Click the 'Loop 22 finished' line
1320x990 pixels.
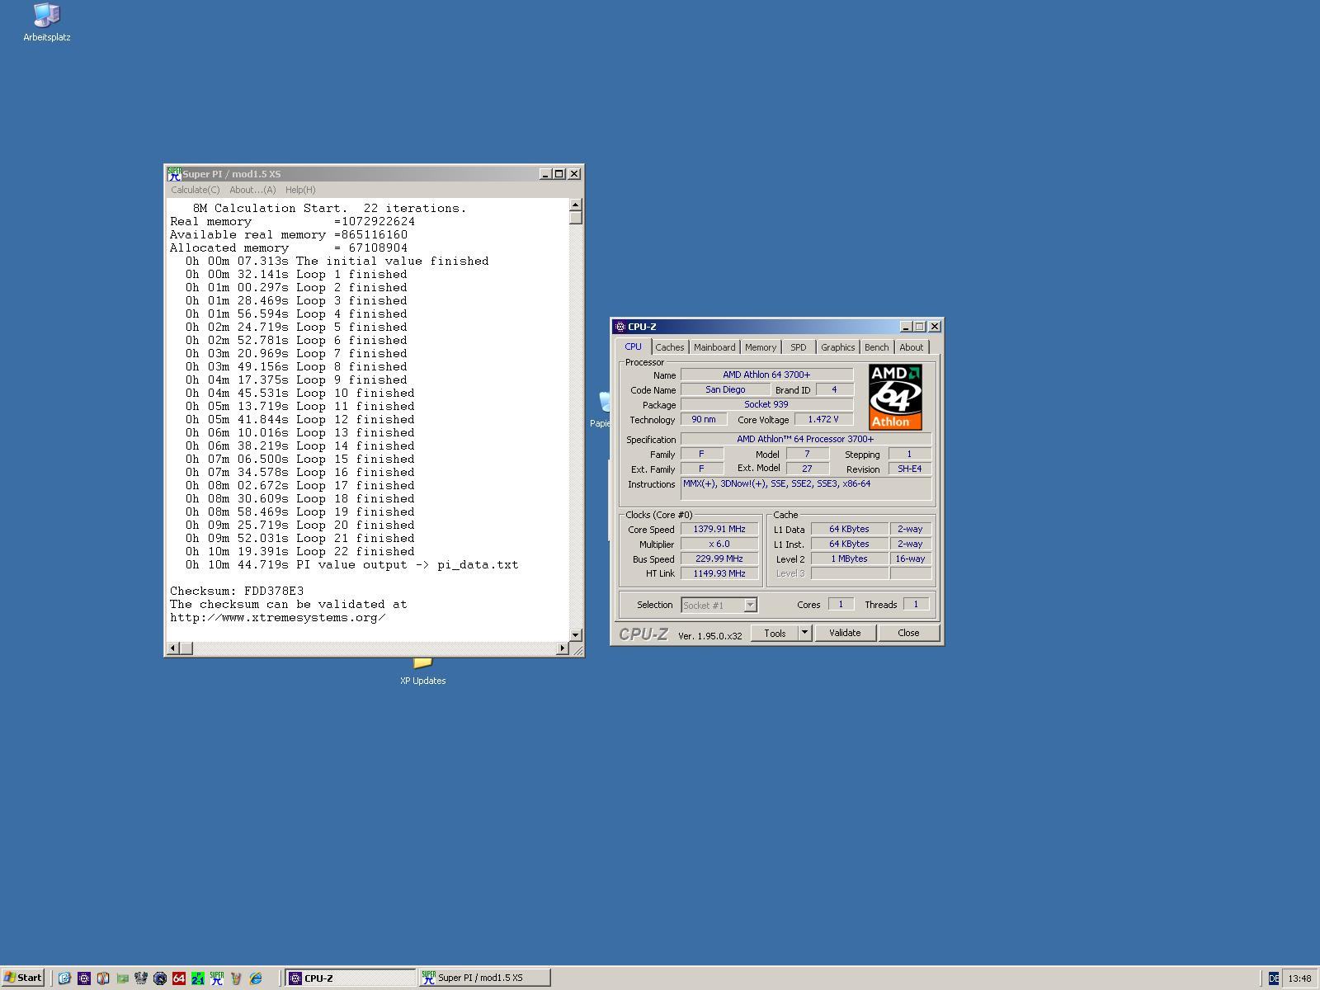coord(300,552)
